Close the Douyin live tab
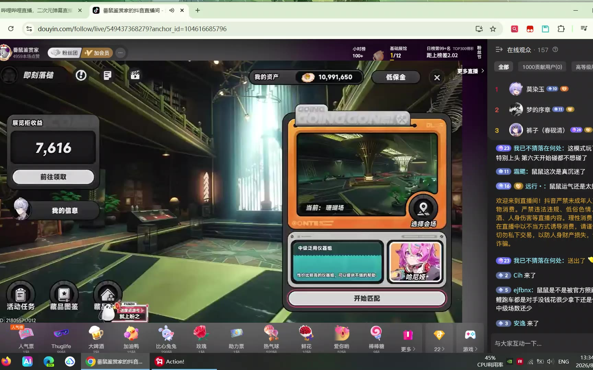Image resolution: width=593 pixels, height=370 pixels. (x=182, y=10)
